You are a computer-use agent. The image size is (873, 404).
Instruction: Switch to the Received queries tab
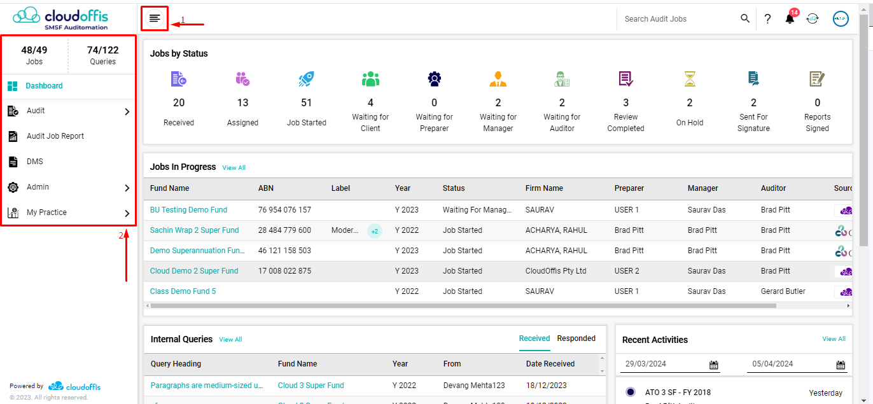pos(534,338)
